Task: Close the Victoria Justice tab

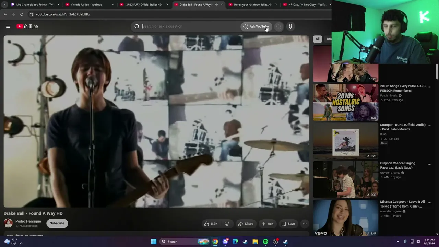Action: click(x=113, y=5)
